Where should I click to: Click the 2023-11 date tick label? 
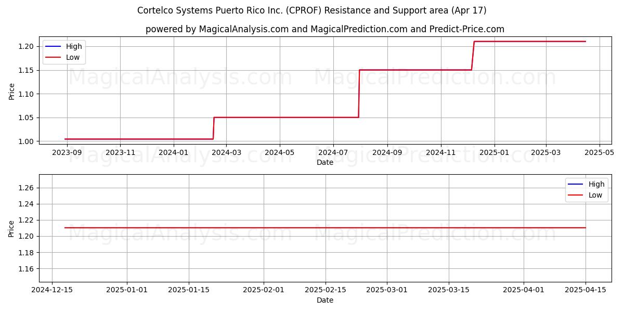click(121, 153)
